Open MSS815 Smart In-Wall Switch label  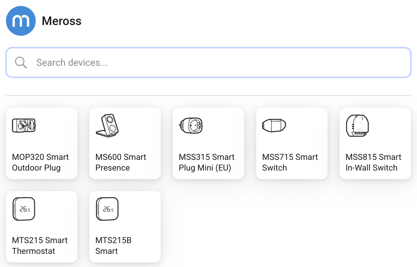click(x=373, y=162)
